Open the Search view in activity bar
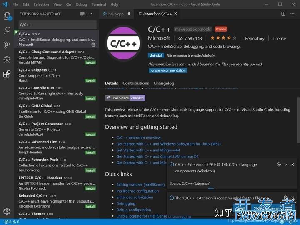 [x=7, y=30]
